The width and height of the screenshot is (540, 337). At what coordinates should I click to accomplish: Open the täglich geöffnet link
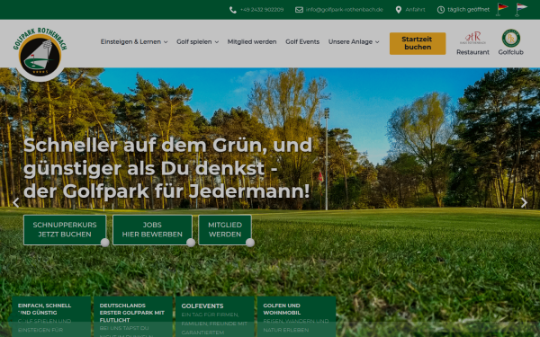468,10
